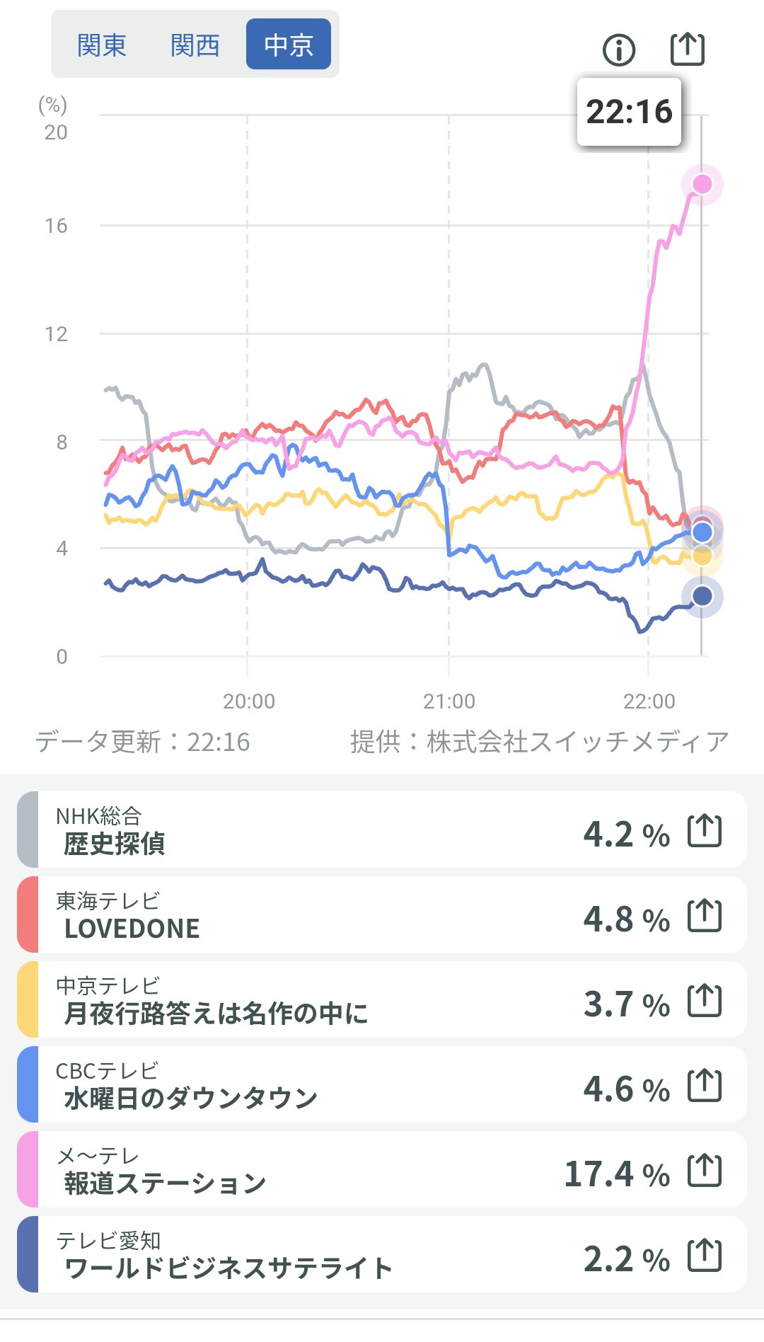The width and height of the screenshot is (764, 1342).
Task: Click the pink メ〜テレ color swatch
Action: tap(28, 1170)
